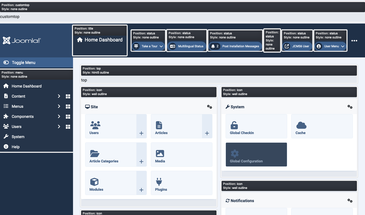Open the Components dashboard grid icon
The height and width of the screenshot is (215, 365).
click(68, 117)
